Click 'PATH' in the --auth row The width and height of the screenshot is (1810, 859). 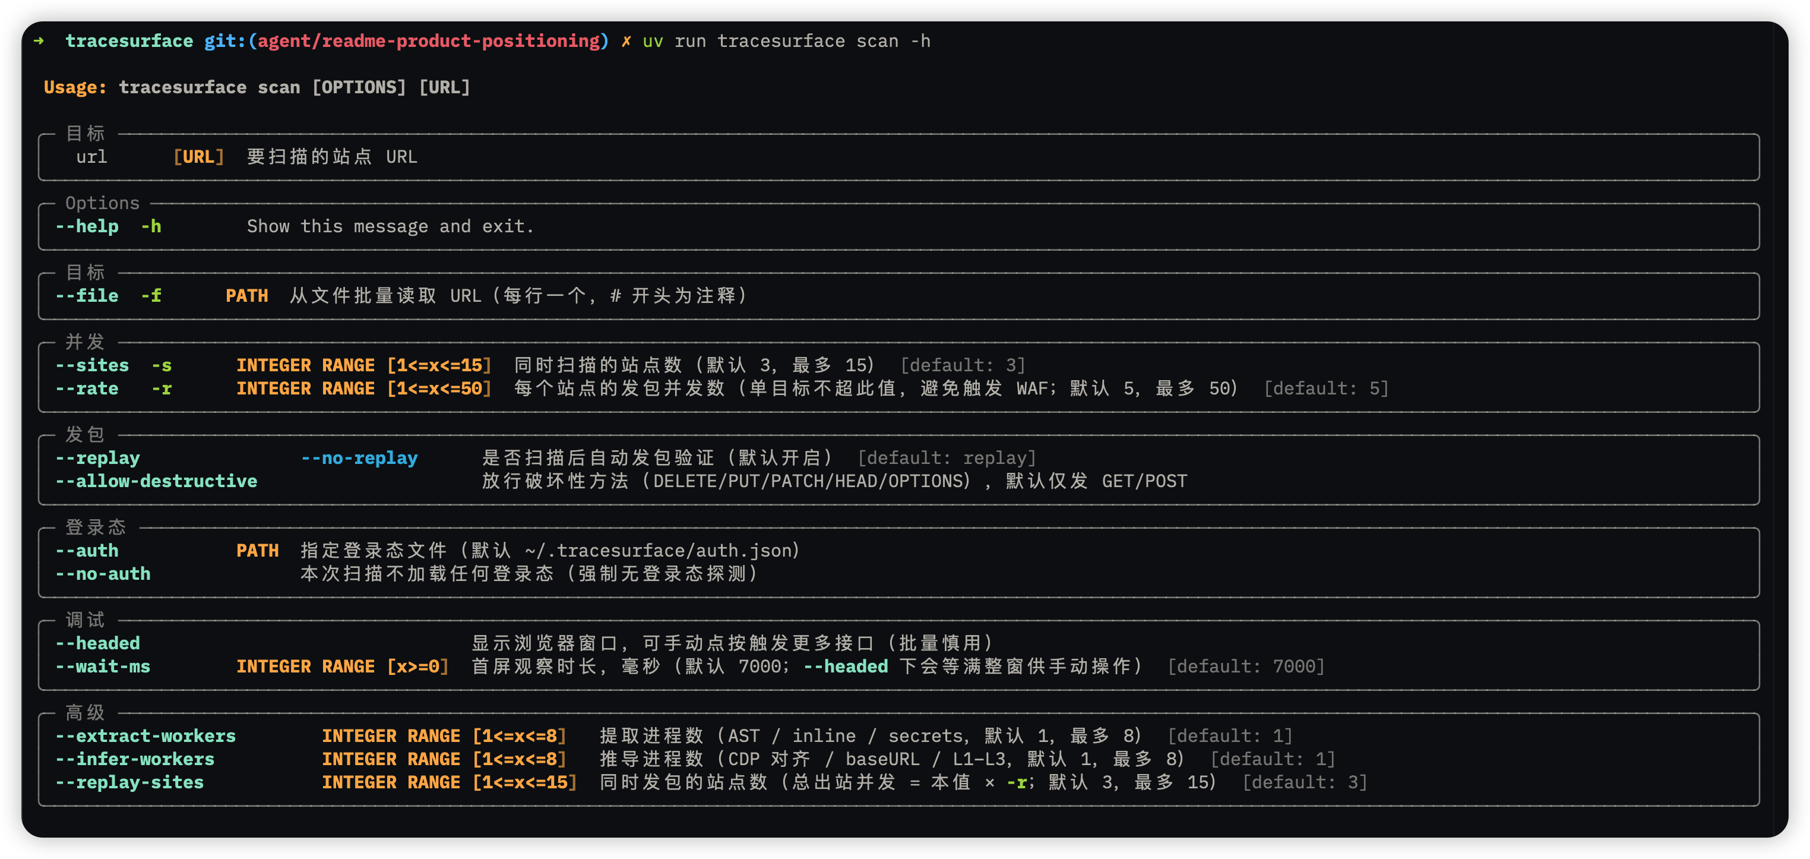tap(257, 551)
